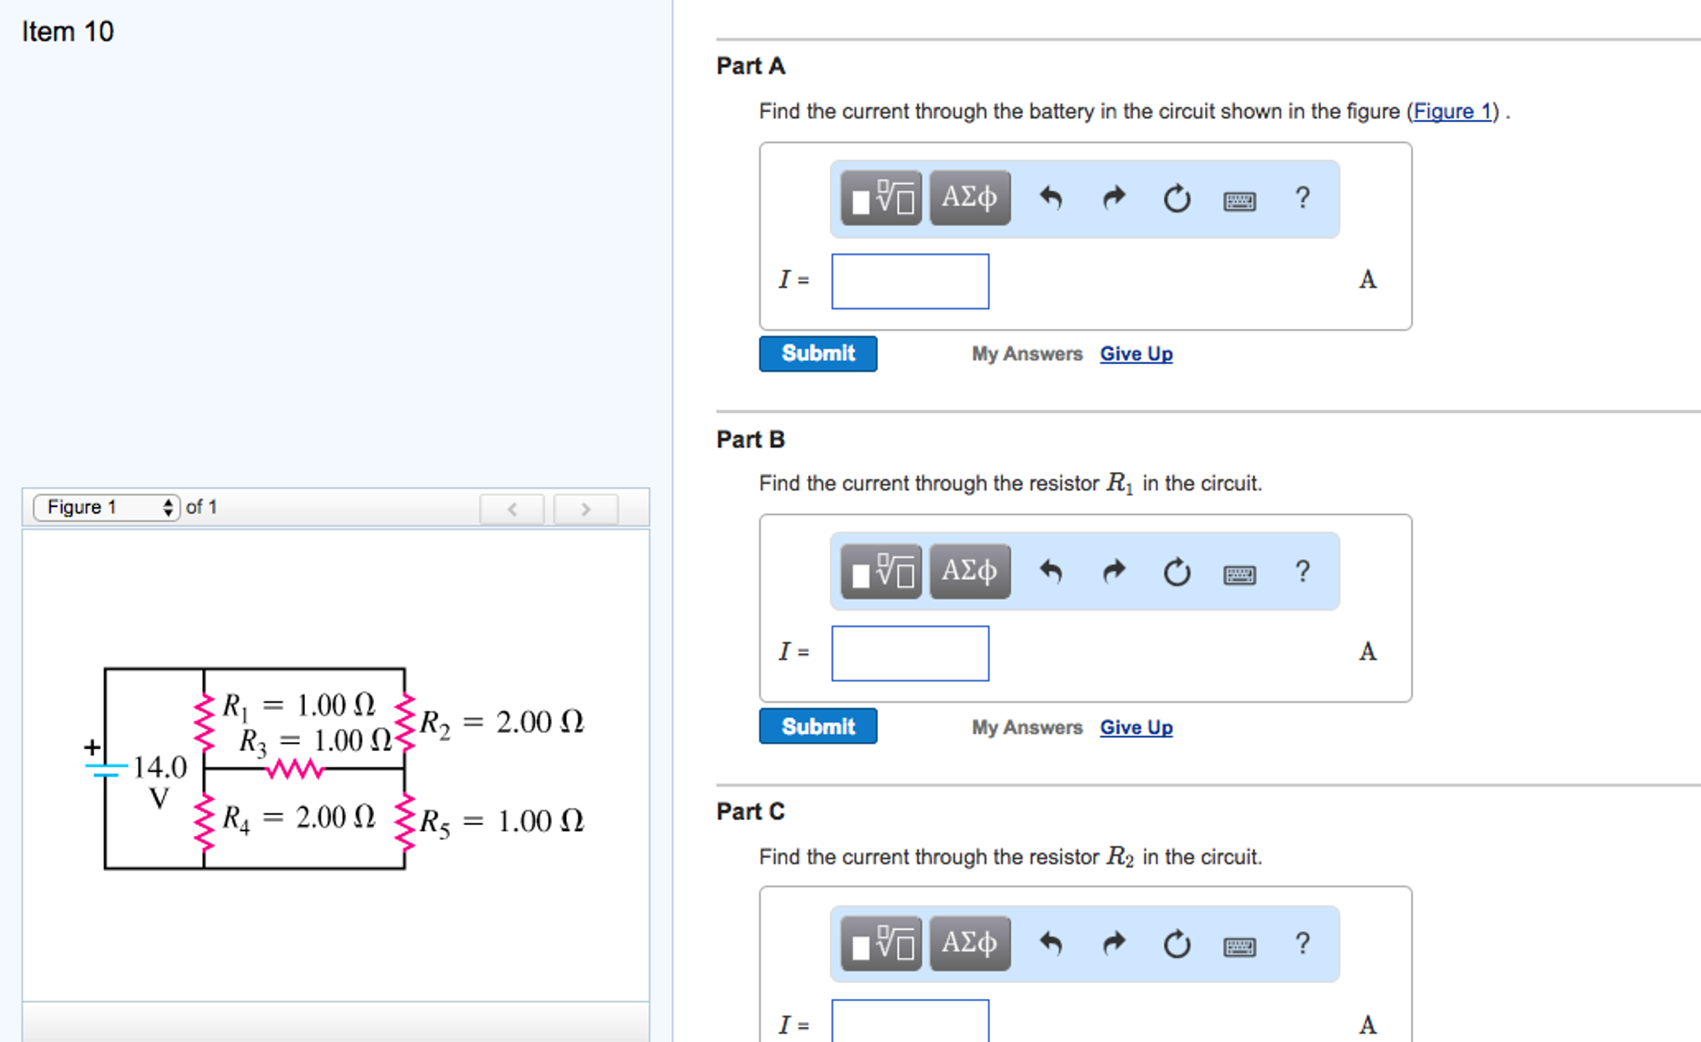The image size is (1701, 1042).
Task: Open math templates button in Part A
Action: click(880, 198)
